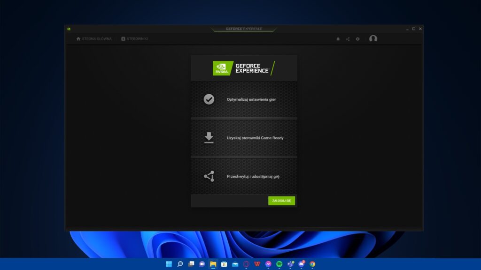Open the red W app on the taskbar
This screenshot has height=270, width=481.
coord(257,264)
